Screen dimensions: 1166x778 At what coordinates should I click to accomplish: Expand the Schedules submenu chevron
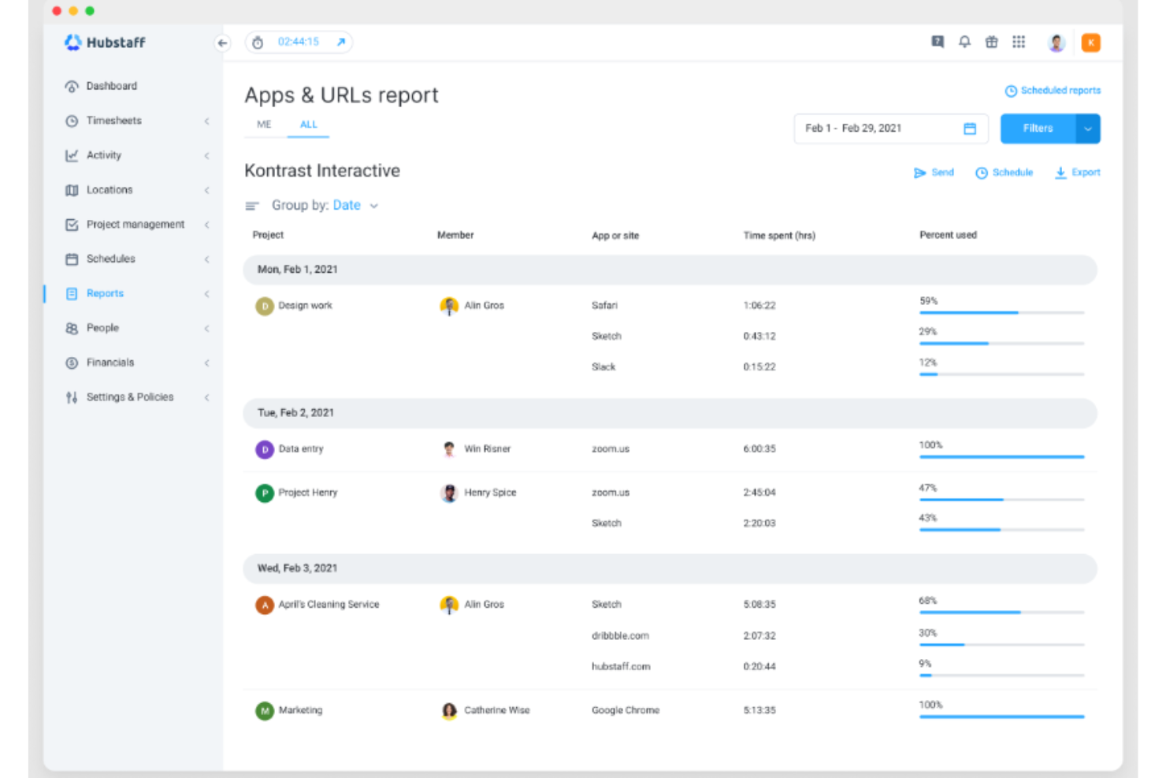coord(207,259)
